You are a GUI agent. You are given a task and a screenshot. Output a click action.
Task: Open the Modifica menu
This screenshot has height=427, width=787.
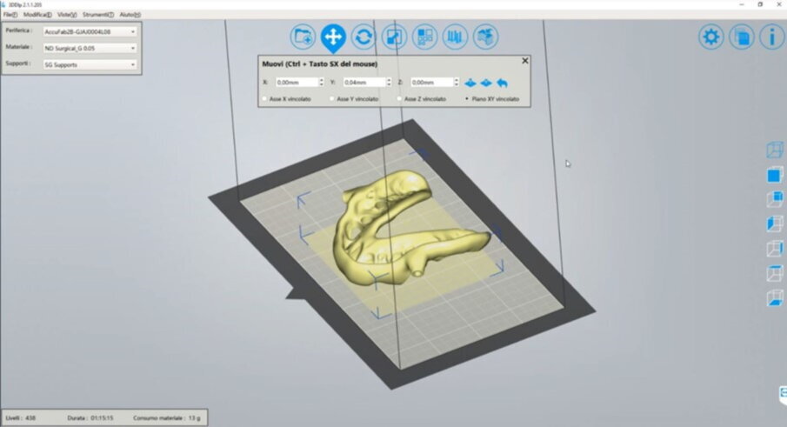pyautogui.click(x=37, y=15)
